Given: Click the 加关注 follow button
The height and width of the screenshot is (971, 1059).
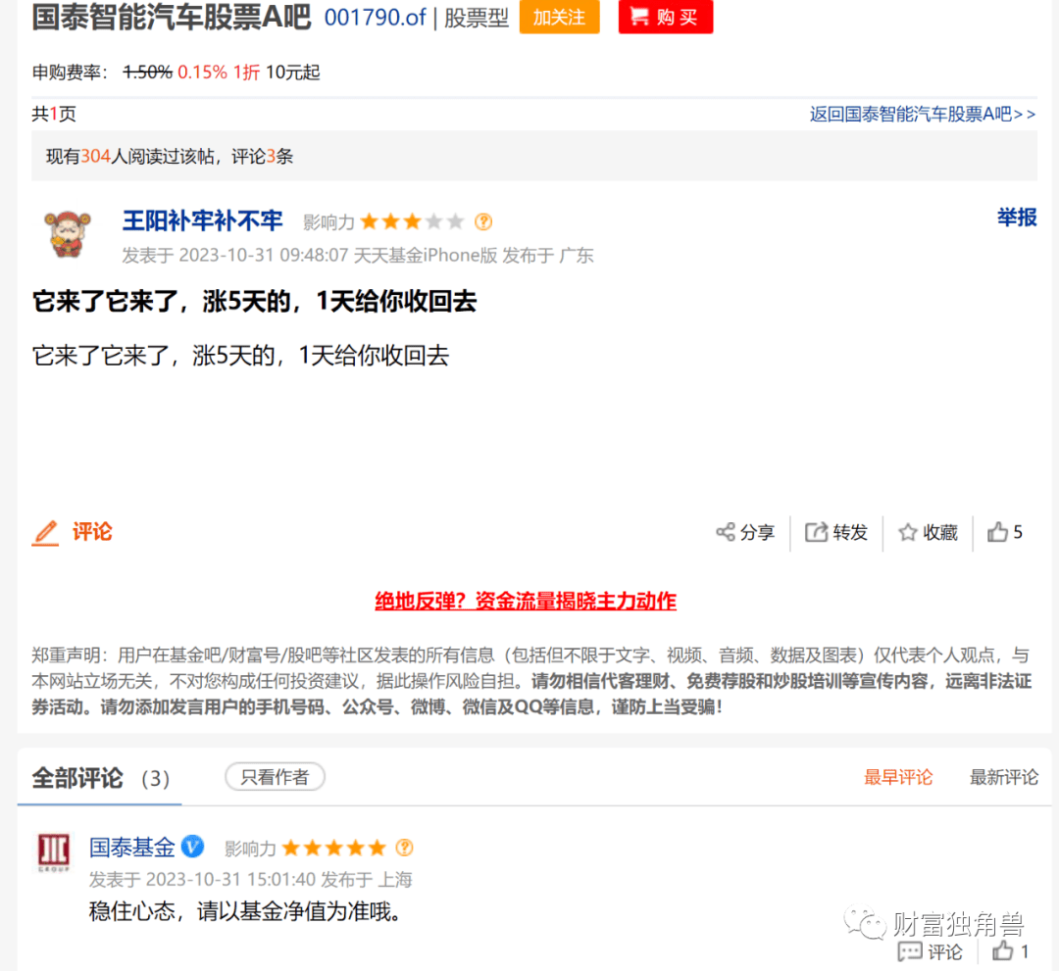Looking at the screenshot, I should click(x=559, y=17).
